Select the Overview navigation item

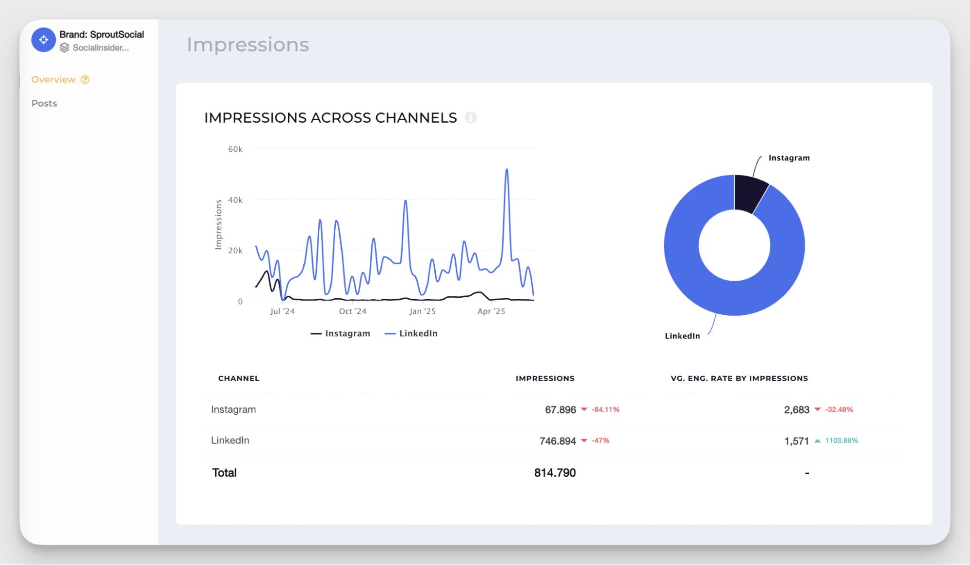[53, 79]
